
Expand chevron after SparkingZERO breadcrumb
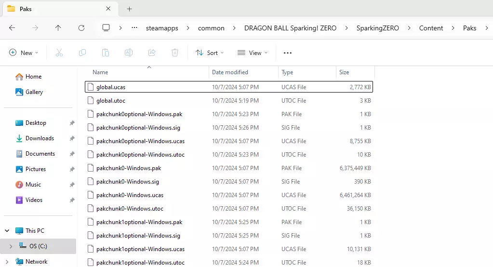[409, 28]
